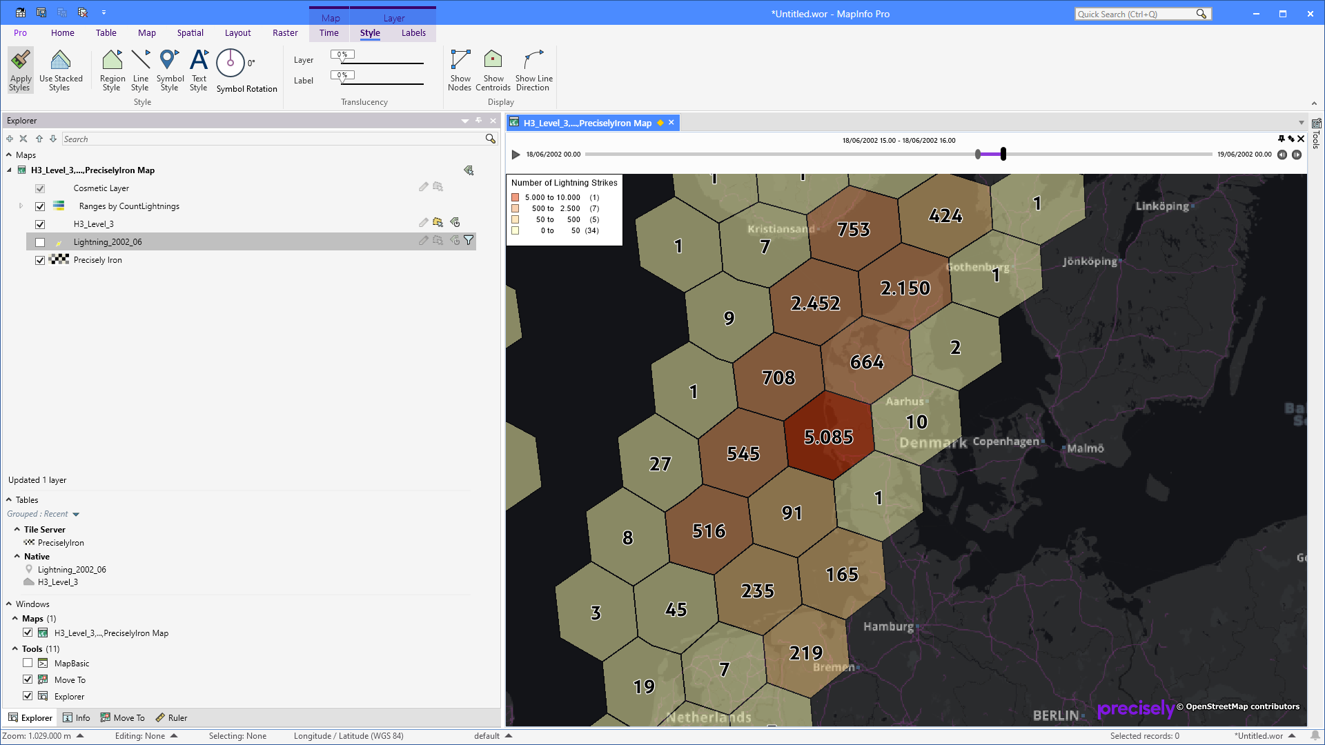Click the filter icon on Lightning_2002_06 layer

(x=469, y=241)
